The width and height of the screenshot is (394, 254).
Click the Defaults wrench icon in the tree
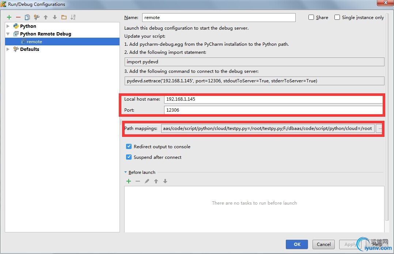tap(16, 49)
